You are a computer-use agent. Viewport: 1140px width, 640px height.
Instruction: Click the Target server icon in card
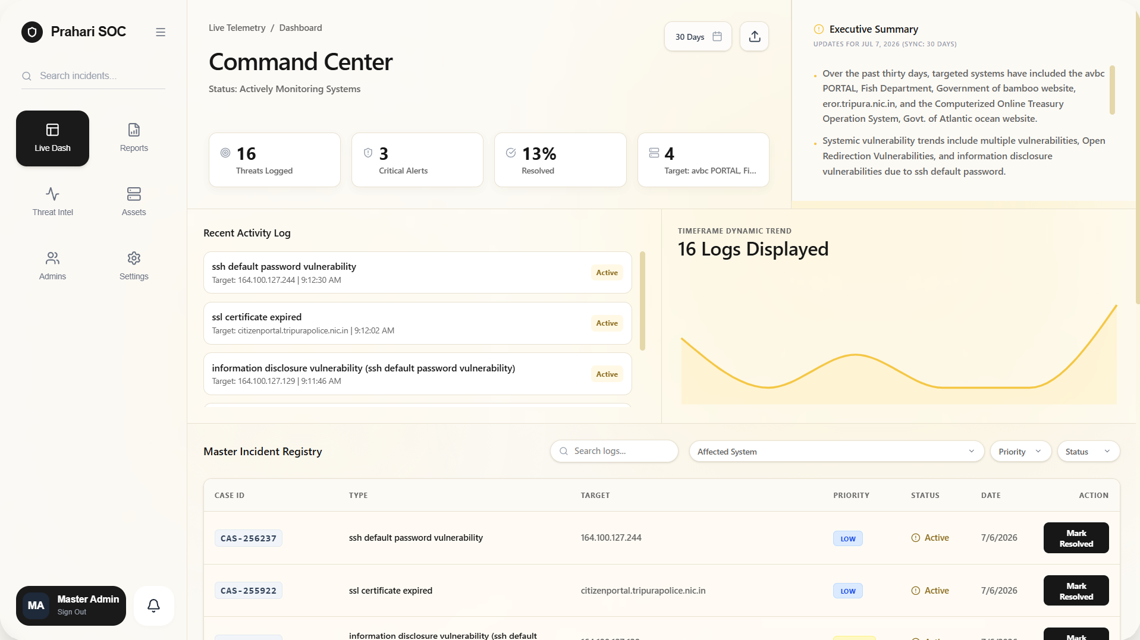tap(654, 153)
